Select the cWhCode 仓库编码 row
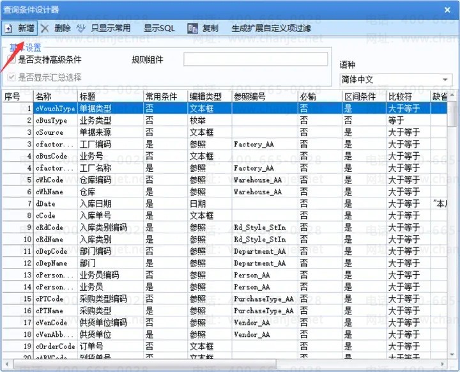Image resolution: width=460 pixels, height=372 pixels. [225, 180]
